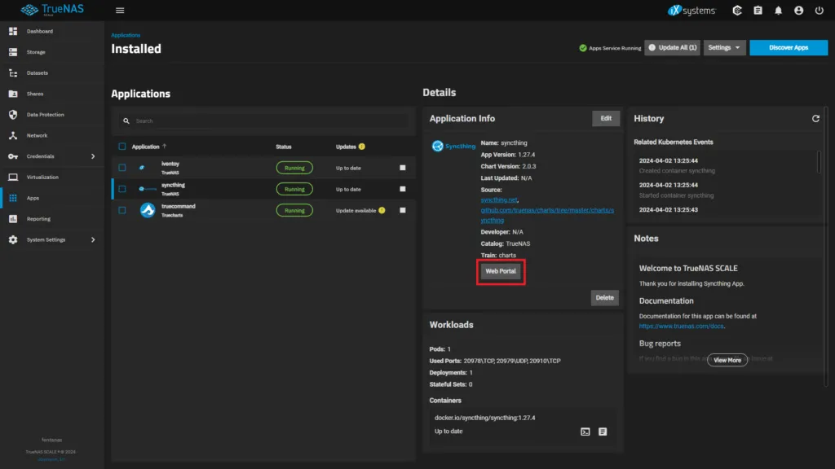Screen dimensions: 835x469
Task: Open the notifications bell icon
Action: pos(780,11)
